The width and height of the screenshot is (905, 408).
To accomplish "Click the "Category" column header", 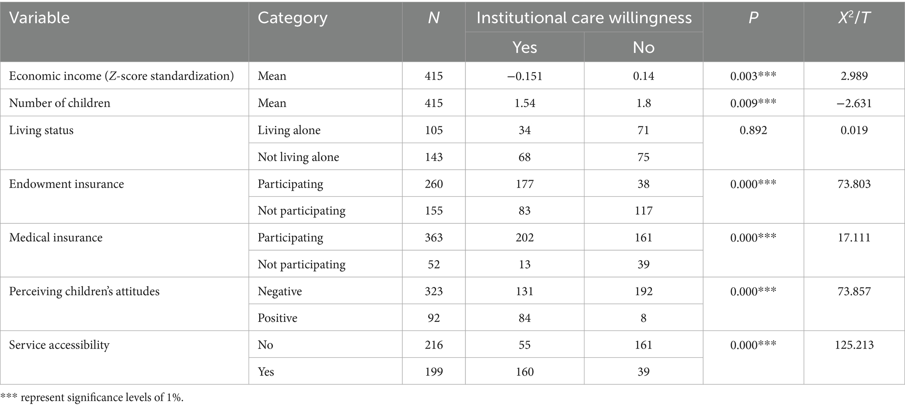I will (292, 18).
